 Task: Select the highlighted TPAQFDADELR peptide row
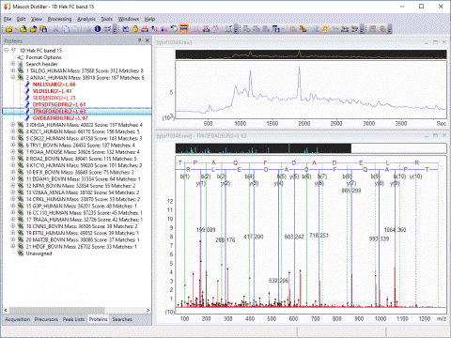click(77, 112)
